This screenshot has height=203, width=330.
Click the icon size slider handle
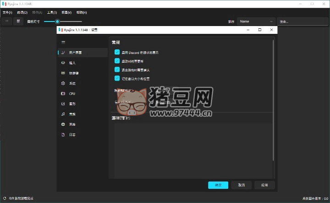[x=57, y=21]
